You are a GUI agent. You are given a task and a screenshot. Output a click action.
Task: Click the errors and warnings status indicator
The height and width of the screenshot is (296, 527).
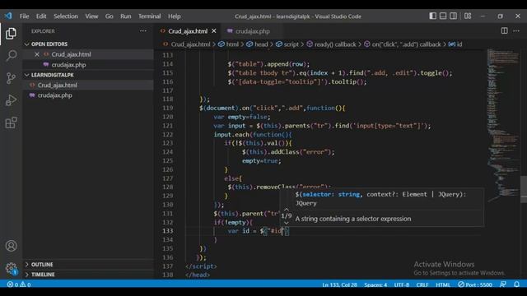click(19, 284)
